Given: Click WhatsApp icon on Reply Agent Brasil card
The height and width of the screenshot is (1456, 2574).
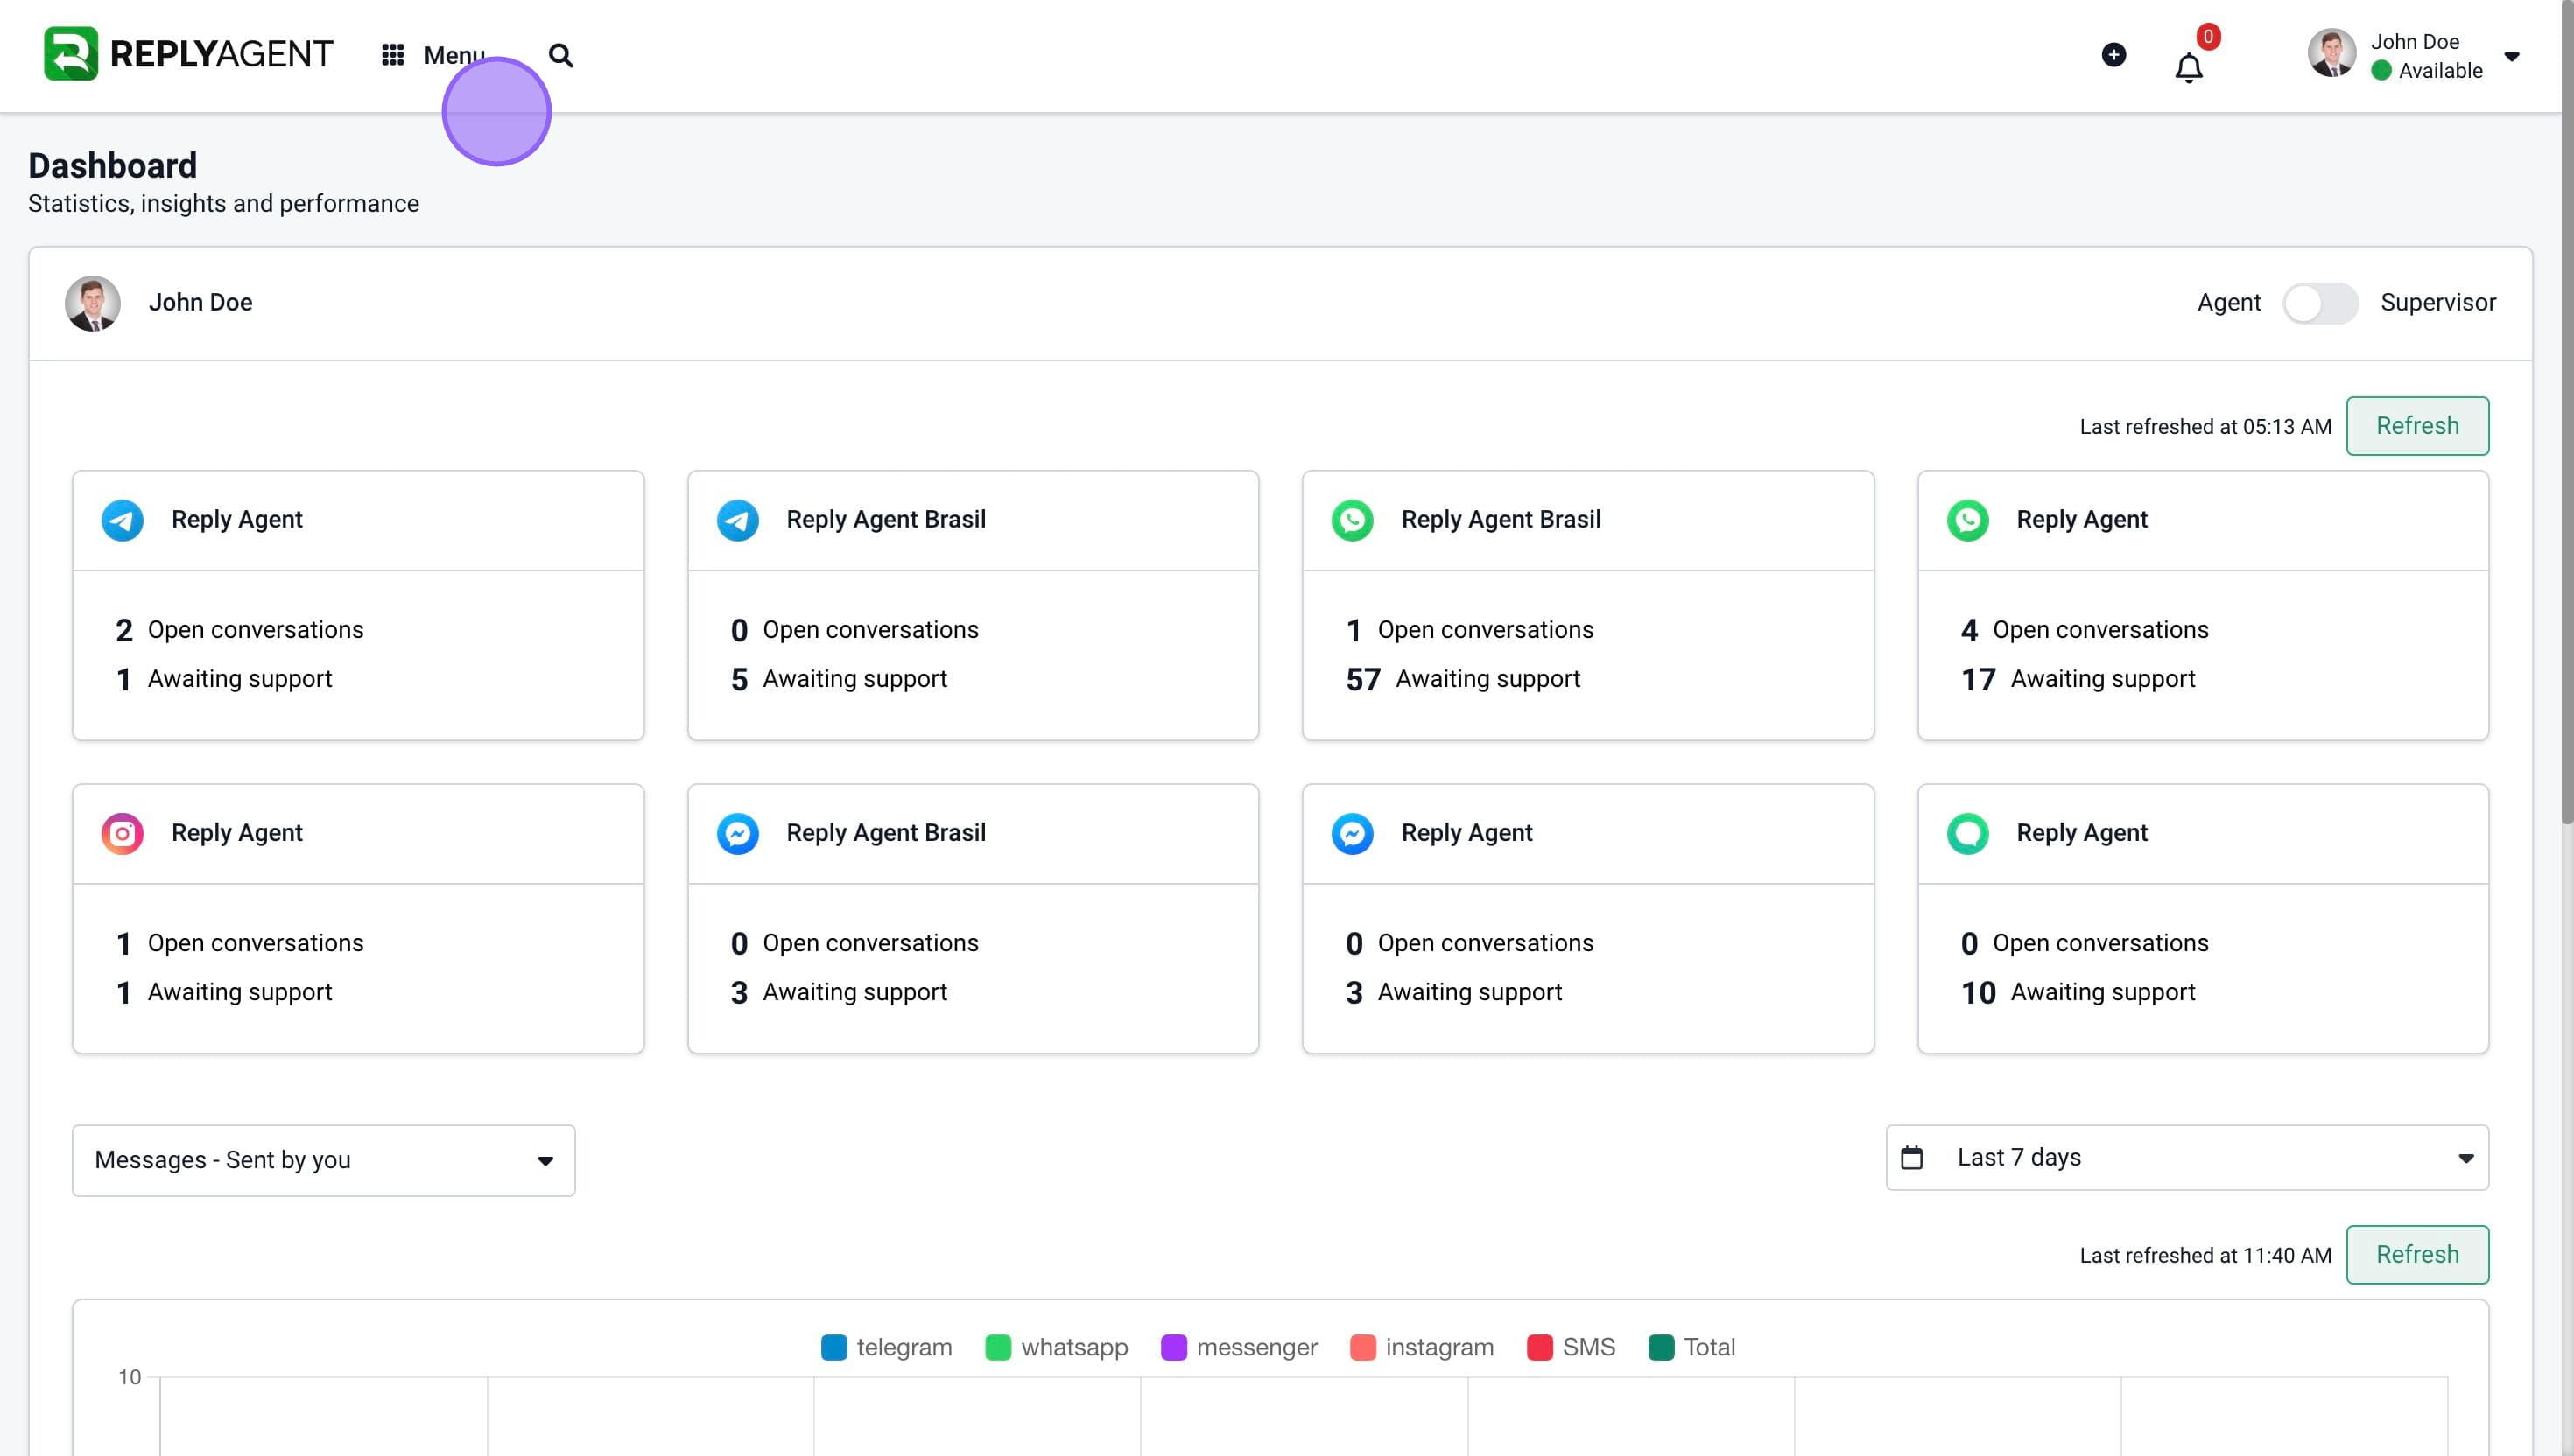Looking at the screenshot, I should coord(1353,520).
